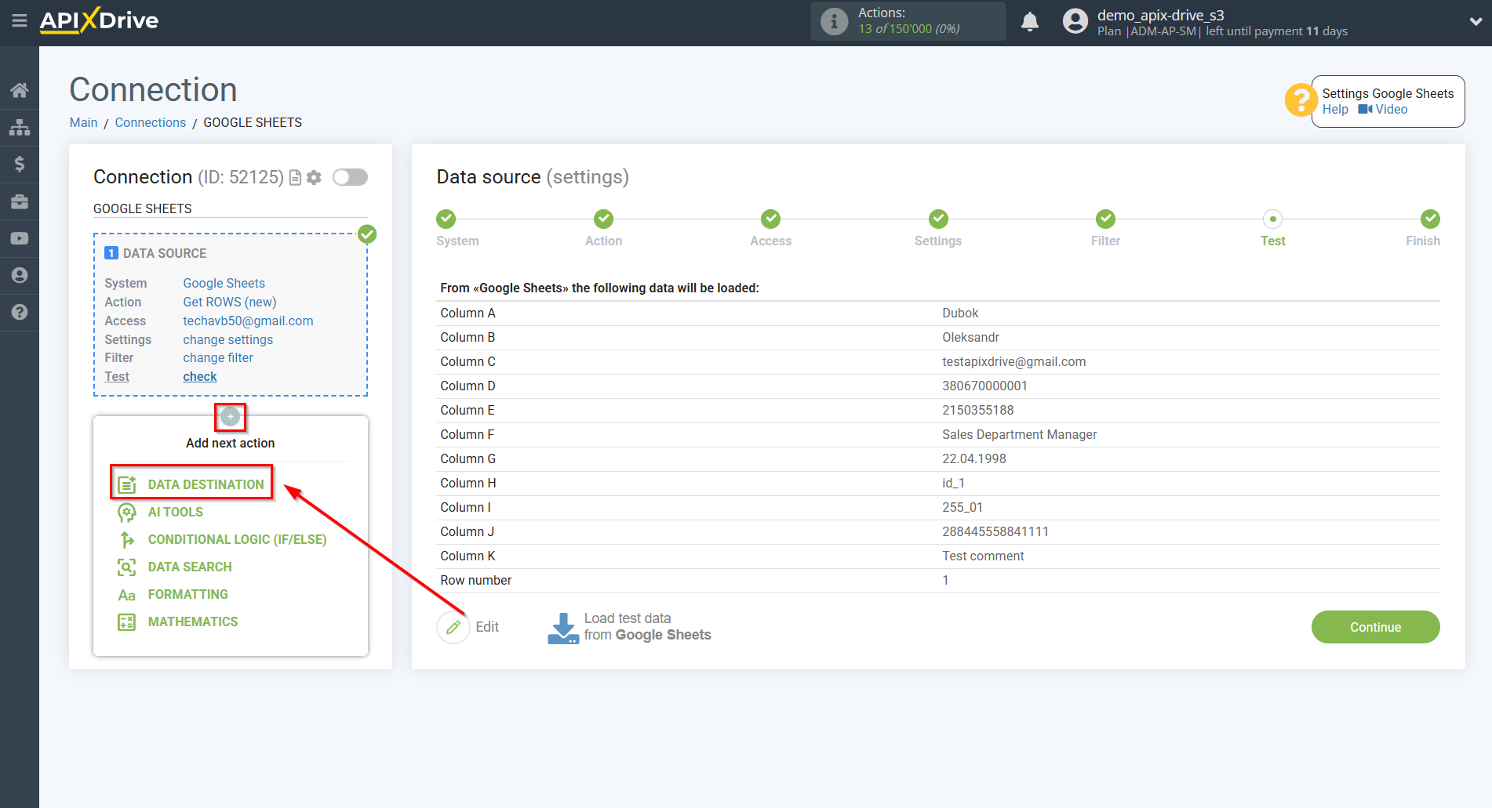Click the Sales Department Manager value
The height and width of the screenshot is (808, 1492).
[1019, 434]
